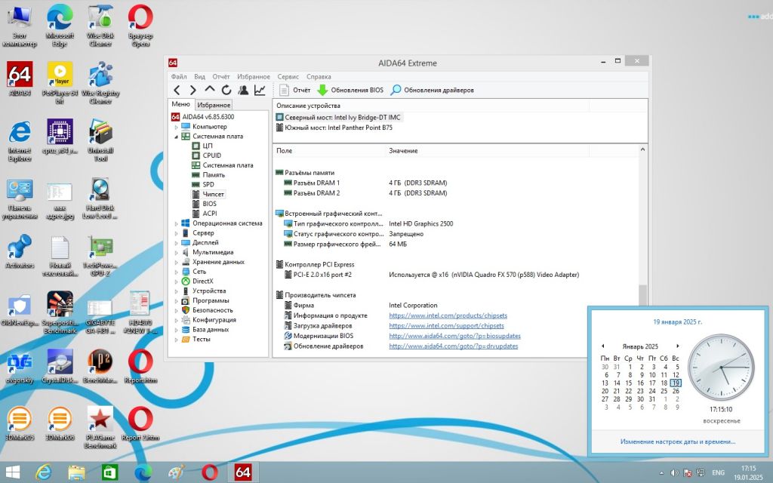Open the intel.com/support/chipsets link

coord(446,326)
